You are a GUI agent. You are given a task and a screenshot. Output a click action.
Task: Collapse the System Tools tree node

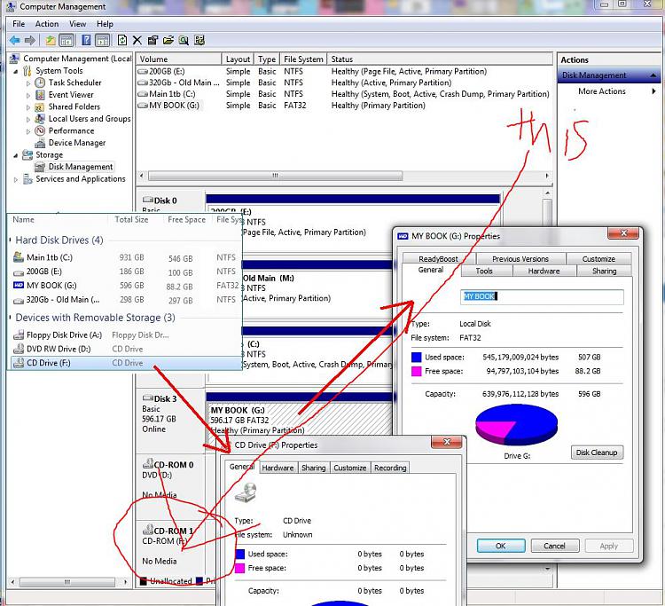(16, 71)
